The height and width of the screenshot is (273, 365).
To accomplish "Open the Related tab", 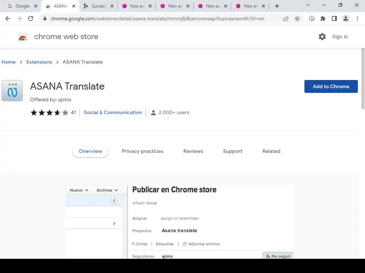I will (x=271, y=151).
